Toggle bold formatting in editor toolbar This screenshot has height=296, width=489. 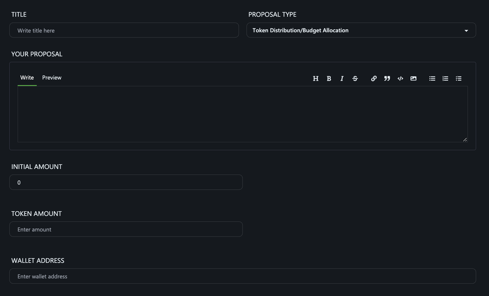329,78
